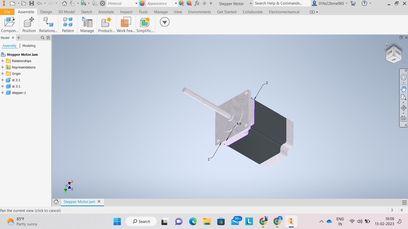Click the ViewCube TOP face
The image size is (408, 229).
pyautogui.click(x=394, y=60)
